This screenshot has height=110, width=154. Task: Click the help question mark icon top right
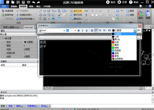[150, 6]
